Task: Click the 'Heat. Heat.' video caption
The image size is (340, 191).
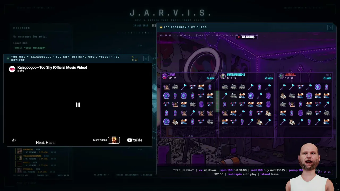Action: tap(45, 143)
